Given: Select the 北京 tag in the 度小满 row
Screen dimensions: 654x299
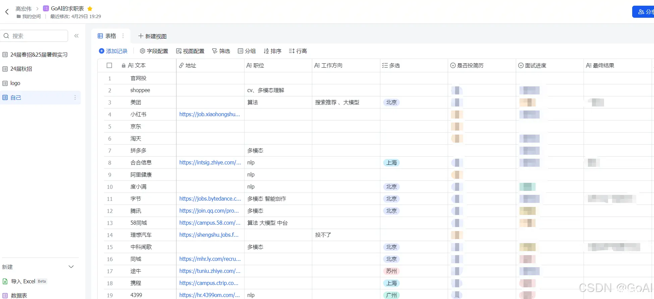Looking at the screenshot, I should pyautogui.click(x=391, y=187).
